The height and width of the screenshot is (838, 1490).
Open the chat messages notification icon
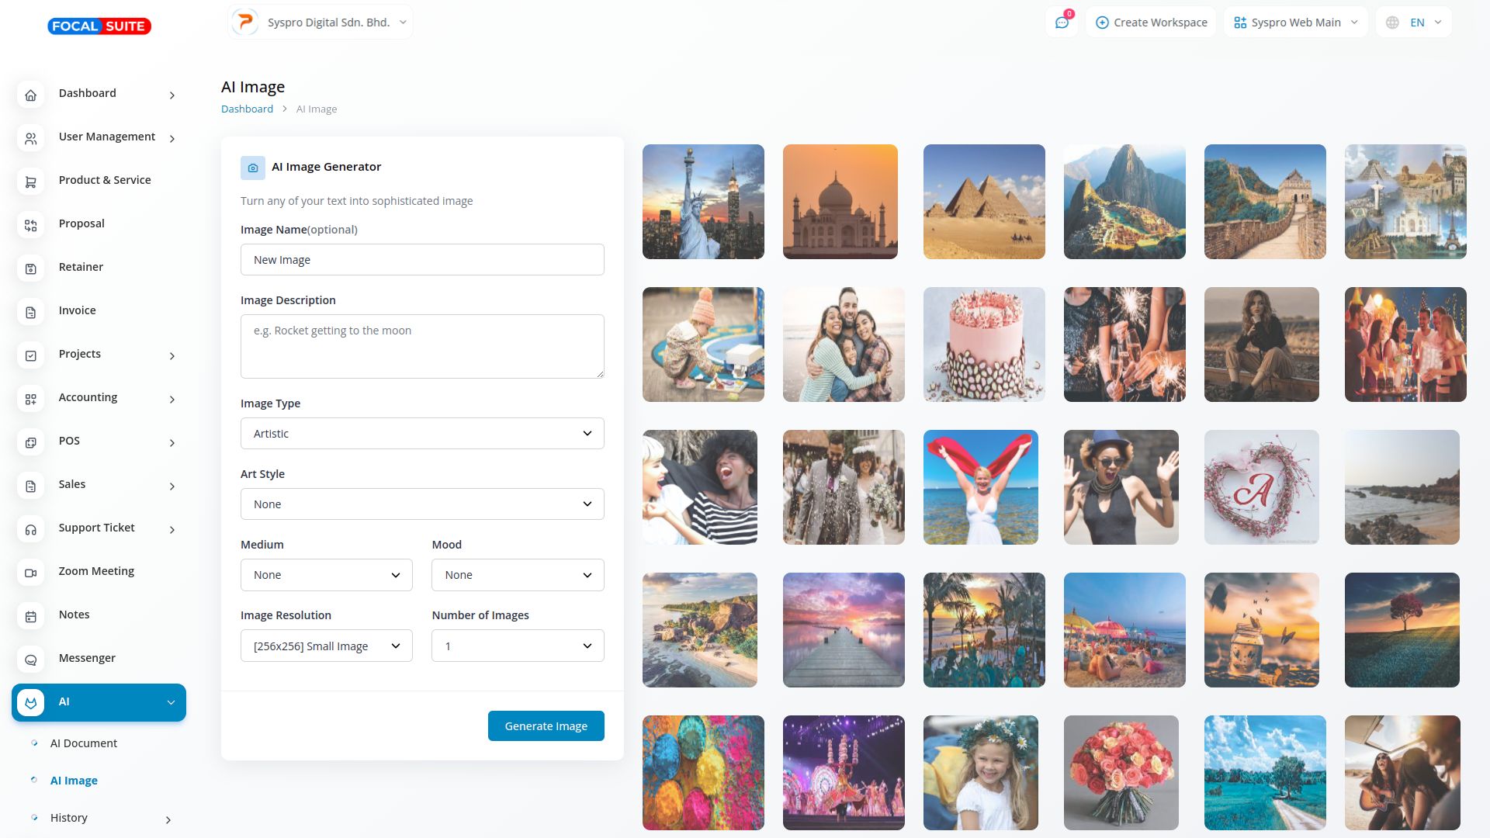(x=1062, y=23)
